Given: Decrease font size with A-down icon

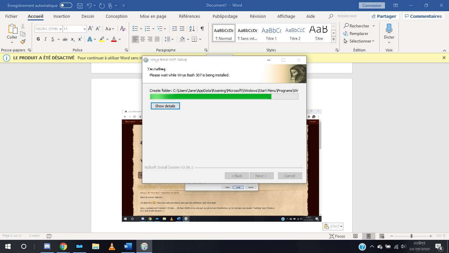Looking at the screenshot, I should [98, 29].
